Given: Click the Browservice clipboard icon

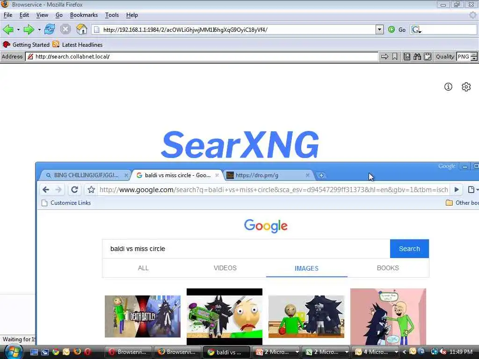Looking at the screenshot, I should (428, 57).
